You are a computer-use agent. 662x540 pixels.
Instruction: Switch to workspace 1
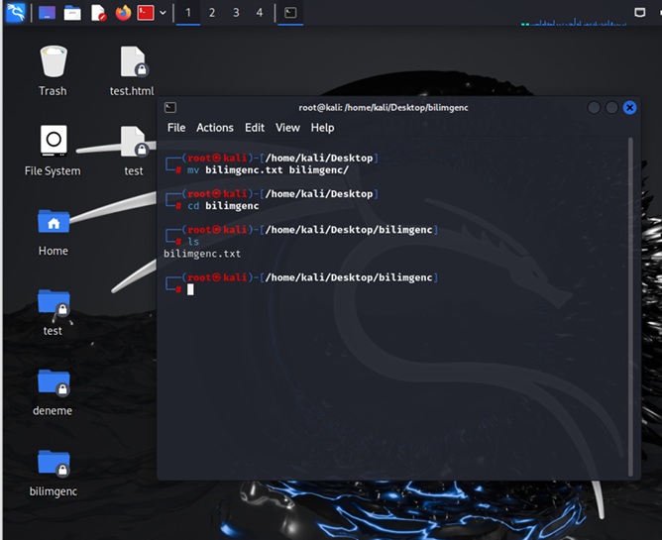pyautogui.click(x=188, y=13)
